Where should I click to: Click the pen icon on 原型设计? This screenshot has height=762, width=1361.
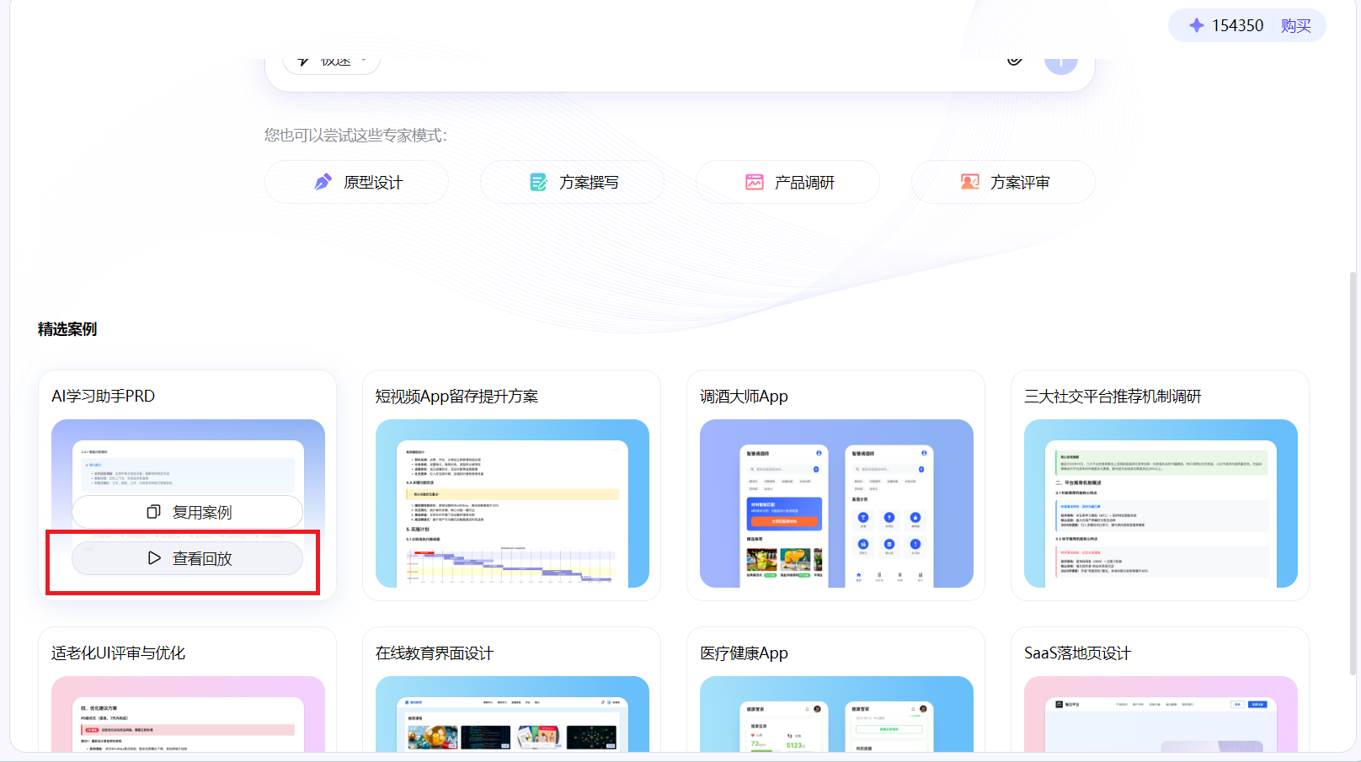[323, 182]
